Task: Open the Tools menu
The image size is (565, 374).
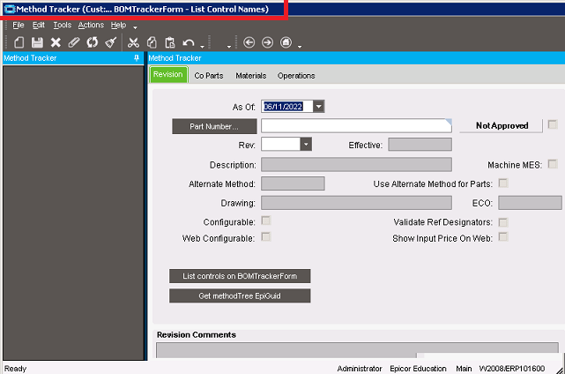Action: [x=63, y=25]
